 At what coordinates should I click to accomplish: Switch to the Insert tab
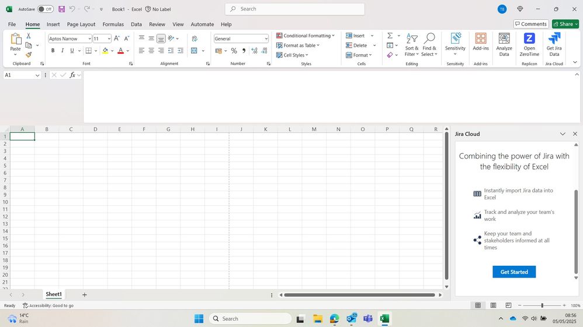(53, 24)
